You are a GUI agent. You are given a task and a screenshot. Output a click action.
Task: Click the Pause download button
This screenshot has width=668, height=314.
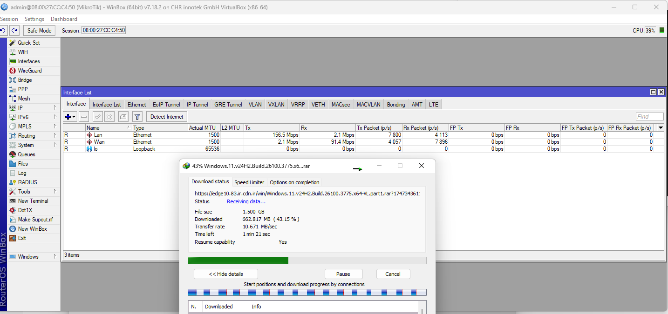(343, 274)
